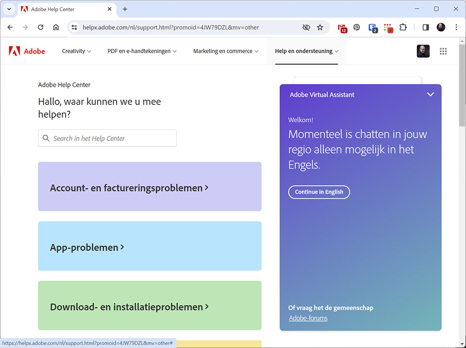Viewport: 466px width, 348px height.
Task: Click the page vertical scrollbar
Action: pos(462,85)
